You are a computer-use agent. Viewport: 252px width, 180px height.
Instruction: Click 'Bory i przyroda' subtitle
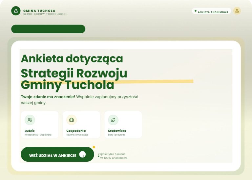pyautogui.click(x=117, y=135)
